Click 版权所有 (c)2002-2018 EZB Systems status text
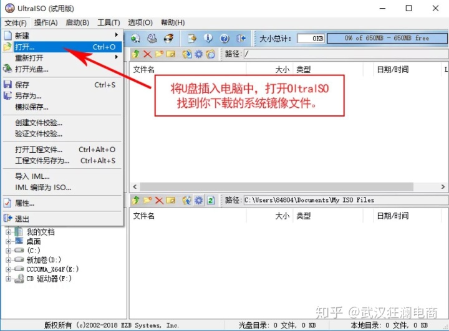 (112, 325)
